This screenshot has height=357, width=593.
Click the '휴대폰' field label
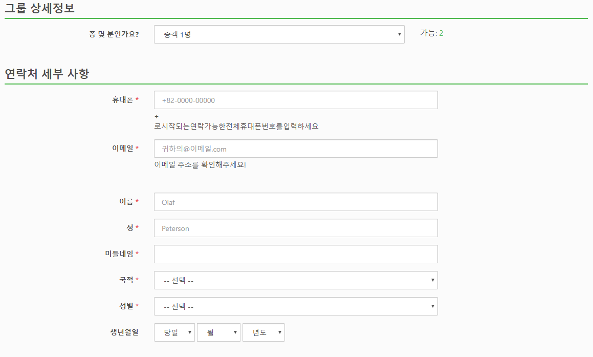[x=122, y=100]
